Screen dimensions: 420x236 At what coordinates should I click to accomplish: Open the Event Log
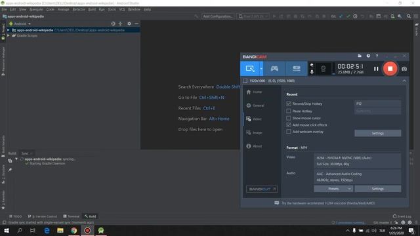pyautogui.click(x=402, y=216)
